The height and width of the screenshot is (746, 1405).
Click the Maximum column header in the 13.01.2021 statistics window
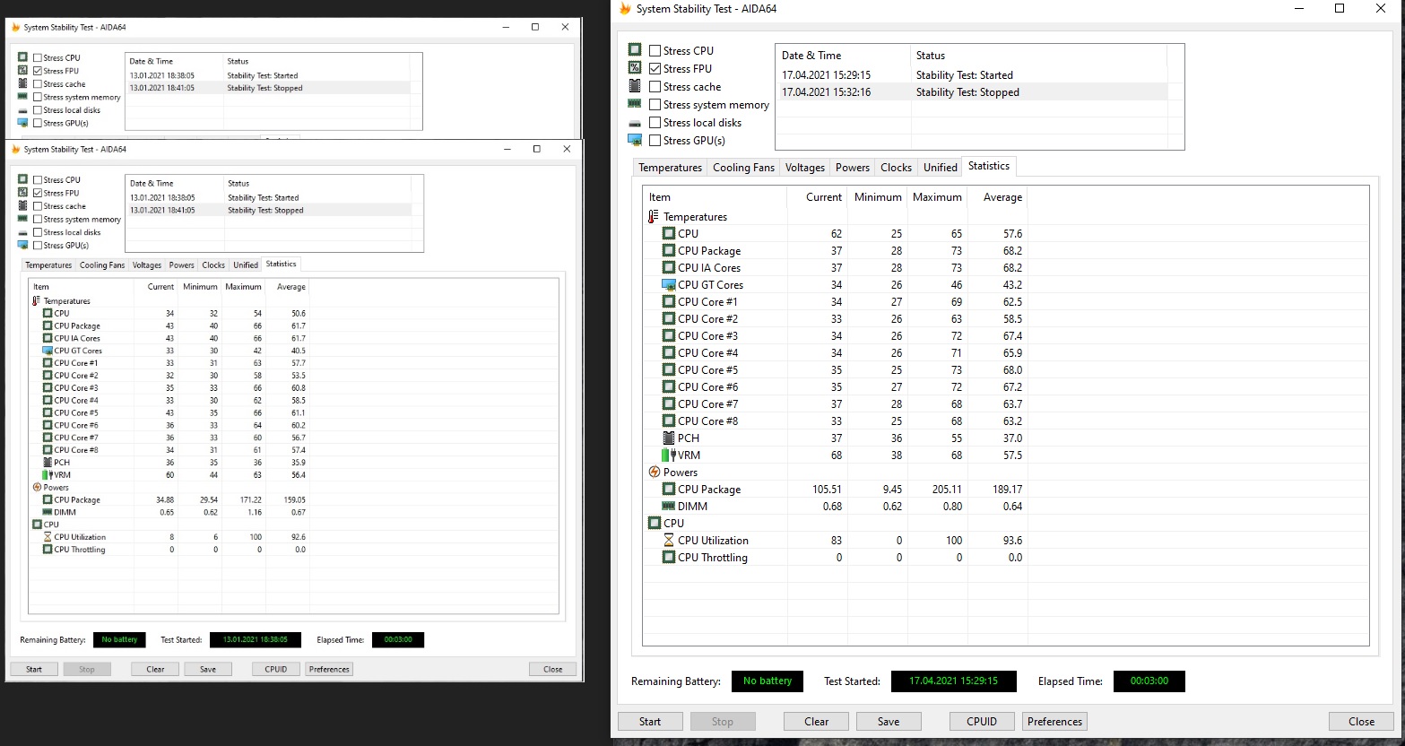coord(244,287)
